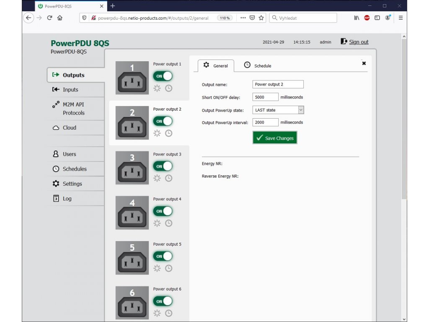The height and width of the screenshot is (322, 429).
Task: Click the schedule clock icon under Power output 4
Action: [x=168, y=223]
